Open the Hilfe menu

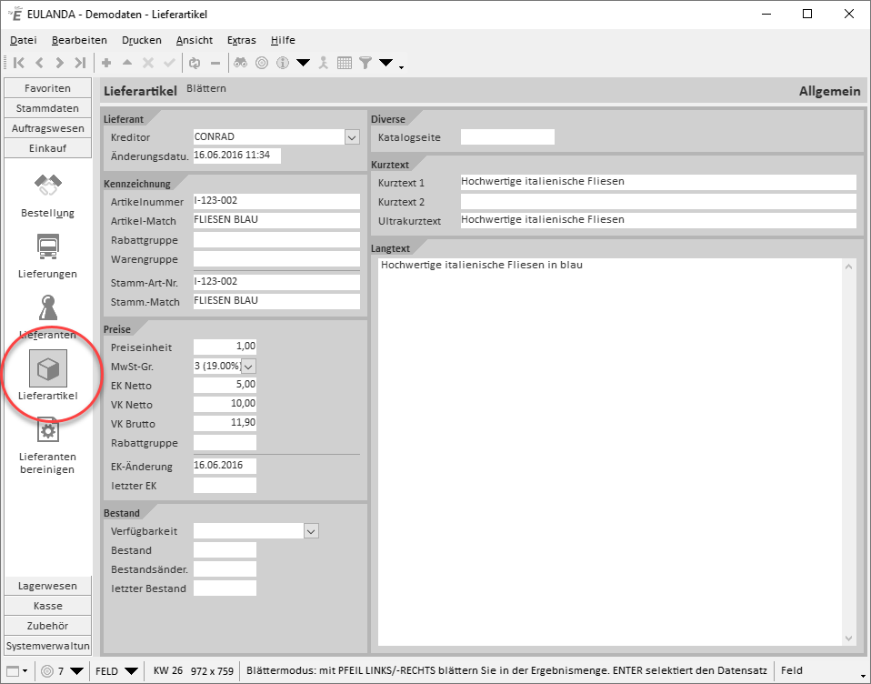point(283,40)
